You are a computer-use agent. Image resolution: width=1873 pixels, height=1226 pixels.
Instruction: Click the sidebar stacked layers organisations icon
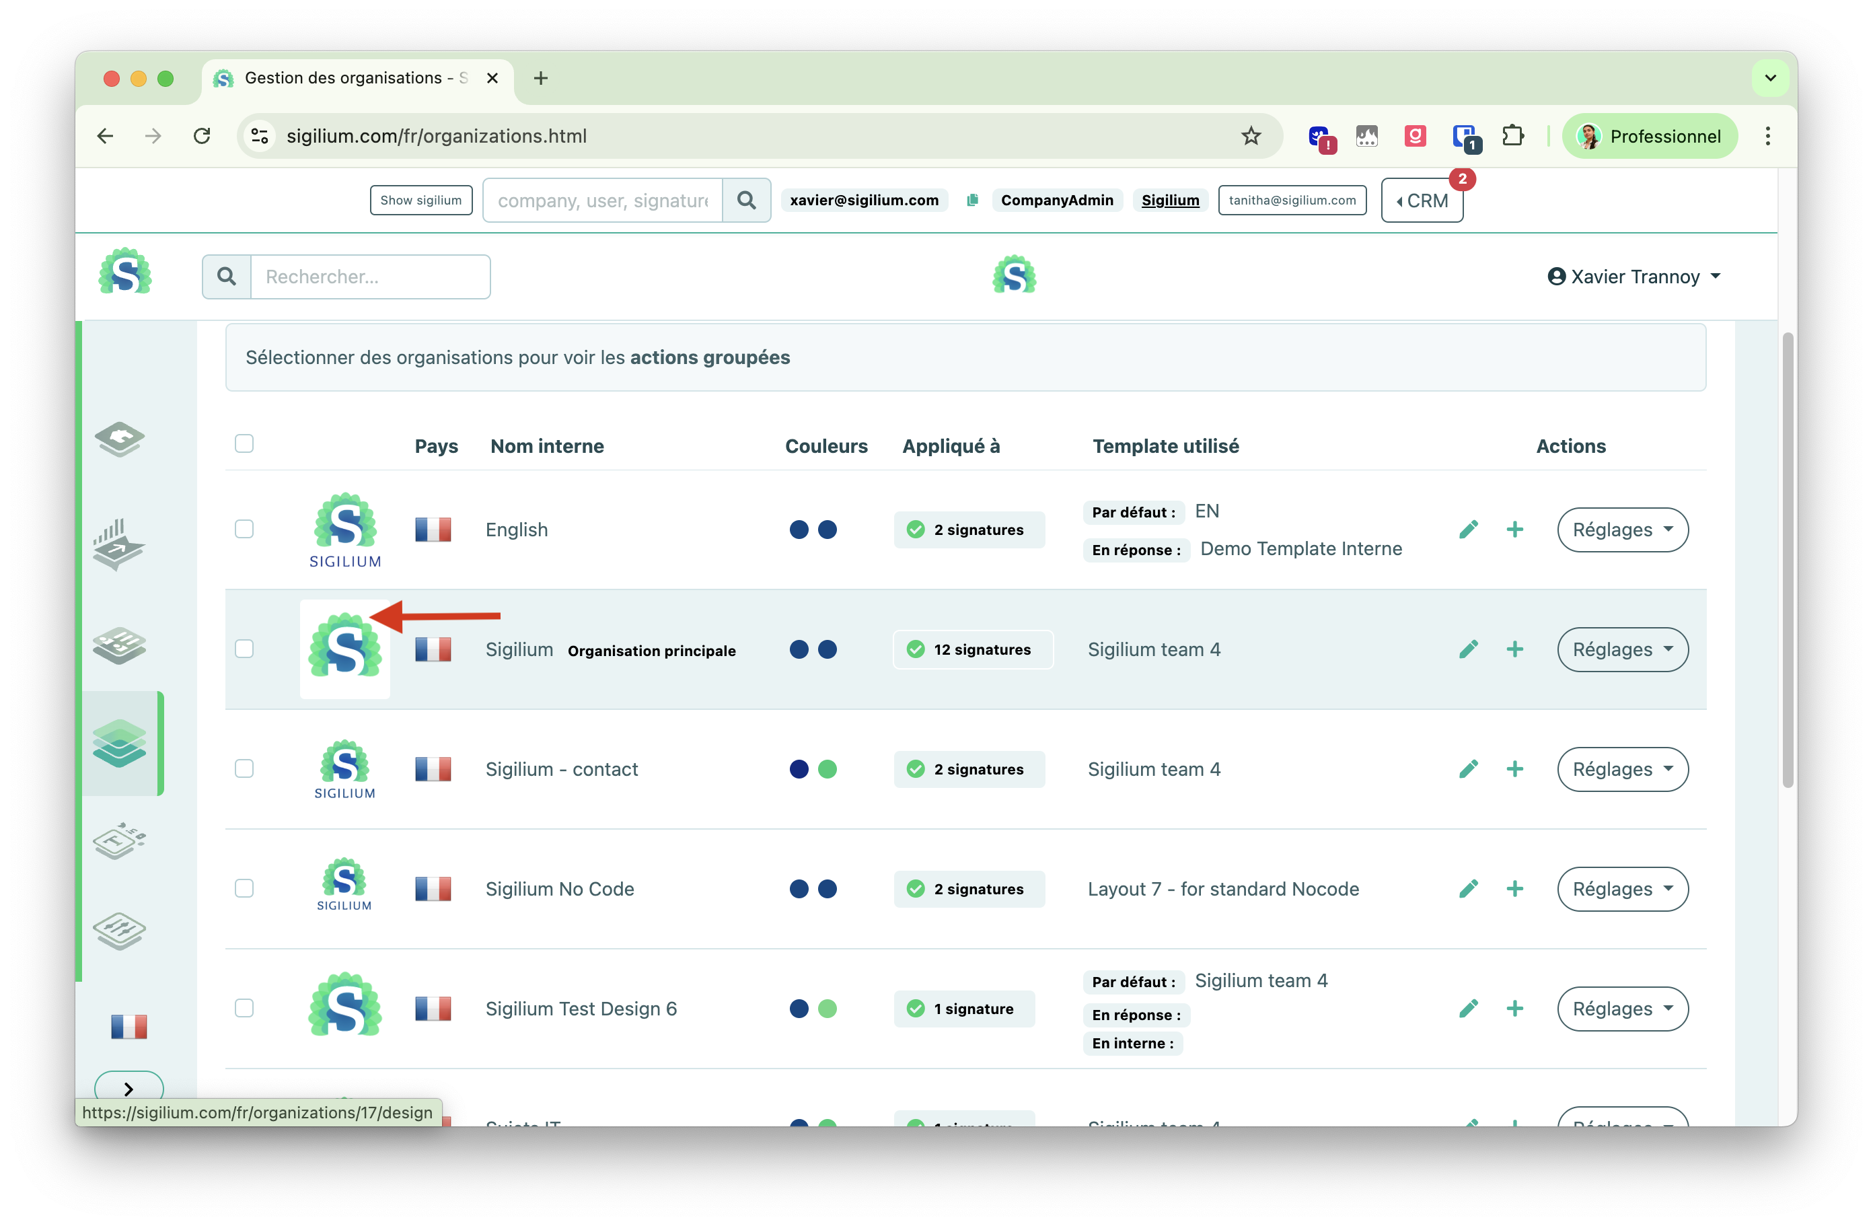point(120,743)
